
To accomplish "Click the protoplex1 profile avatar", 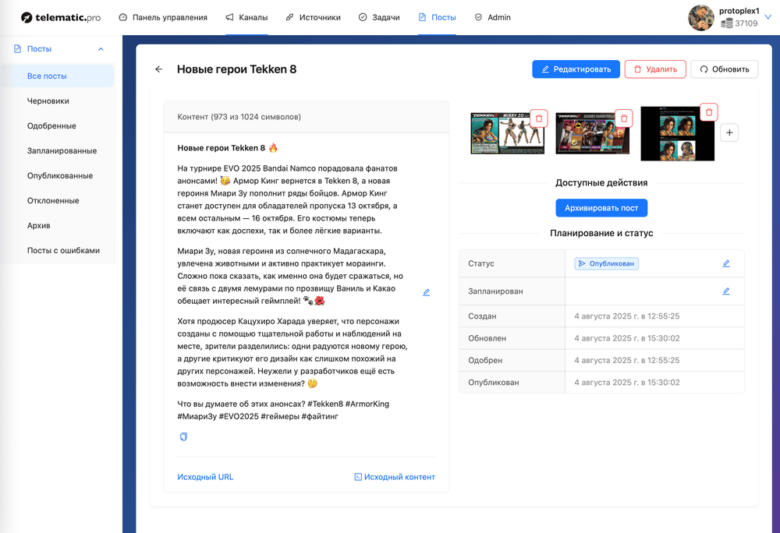I will (701, 18).
